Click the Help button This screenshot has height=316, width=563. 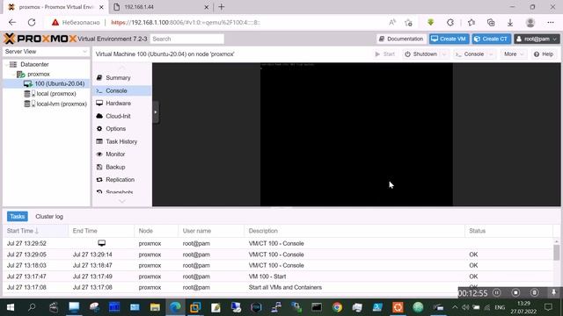coord(544,54)
